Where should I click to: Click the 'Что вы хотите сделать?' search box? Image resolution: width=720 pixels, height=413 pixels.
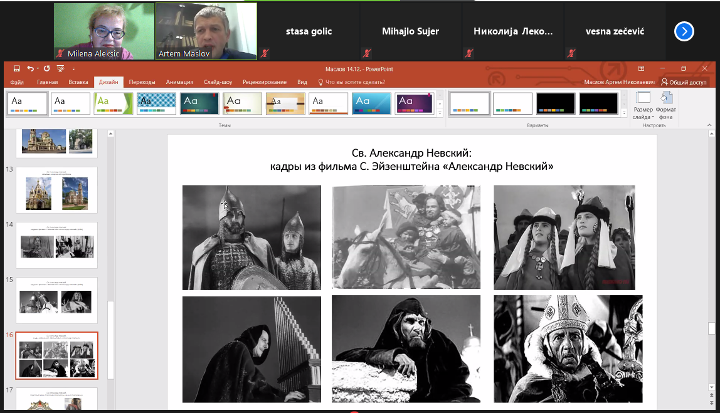click(x=352, y=82)
